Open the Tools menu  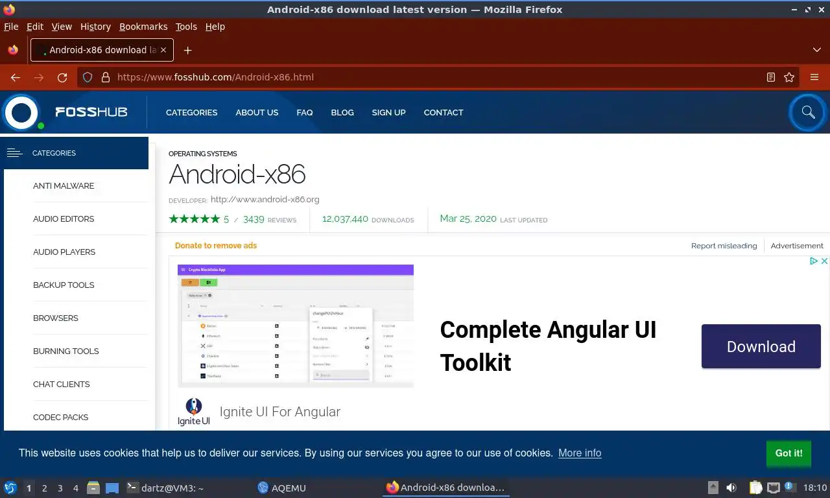[186, 27]
